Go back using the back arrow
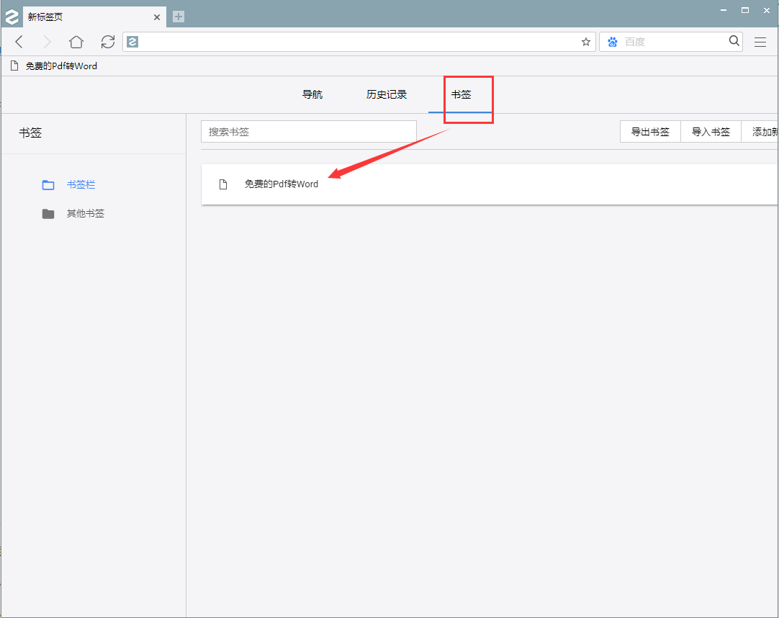The image size is (779, 618). [x=19, y=42]
